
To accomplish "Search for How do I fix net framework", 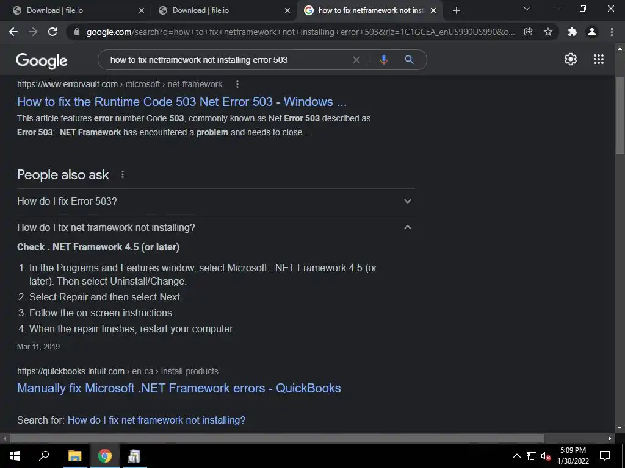I will tap(156, 420).
